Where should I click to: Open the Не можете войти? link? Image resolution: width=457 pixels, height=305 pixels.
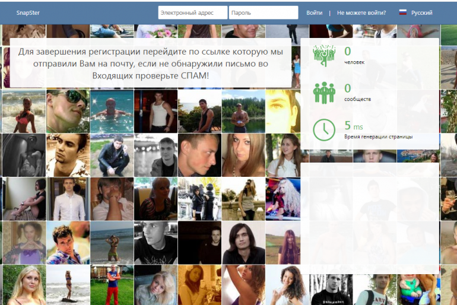coord(361,12)
